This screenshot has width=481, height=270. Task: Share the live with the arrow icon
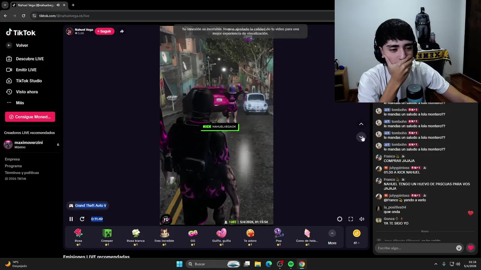(122, 31)
